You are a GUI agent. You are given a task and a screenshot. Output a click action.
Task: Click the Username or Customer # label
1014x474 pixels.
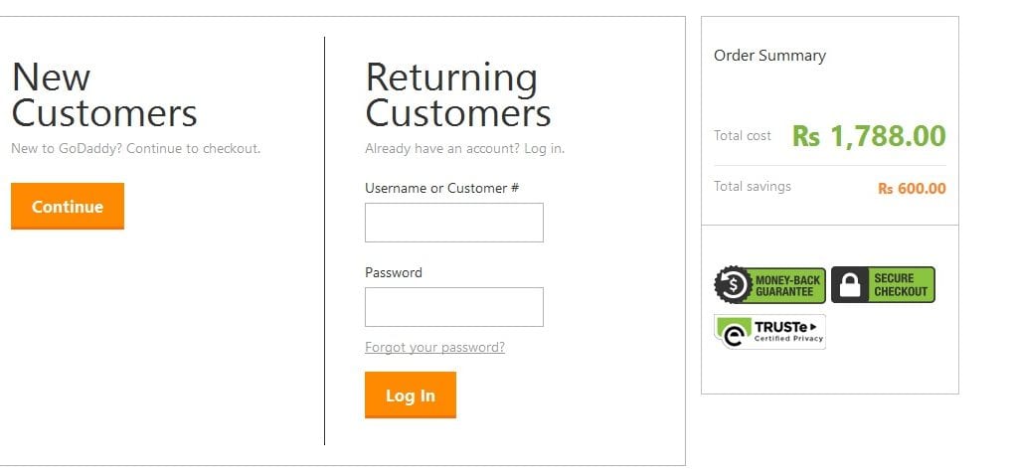coord(441,188)
